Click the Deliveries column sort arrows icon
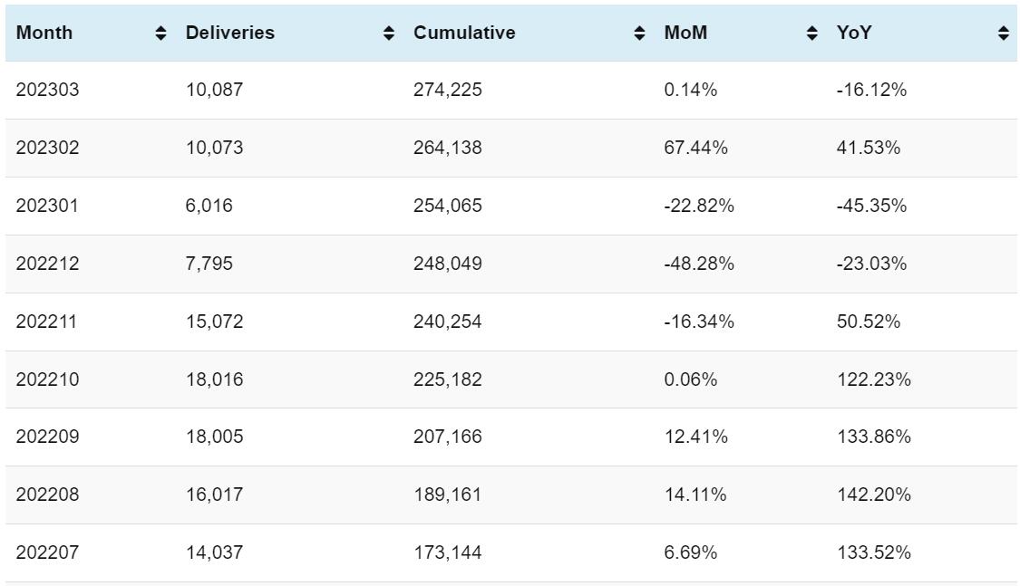Viewport: 1020px width, 586px height. (389, 34)
